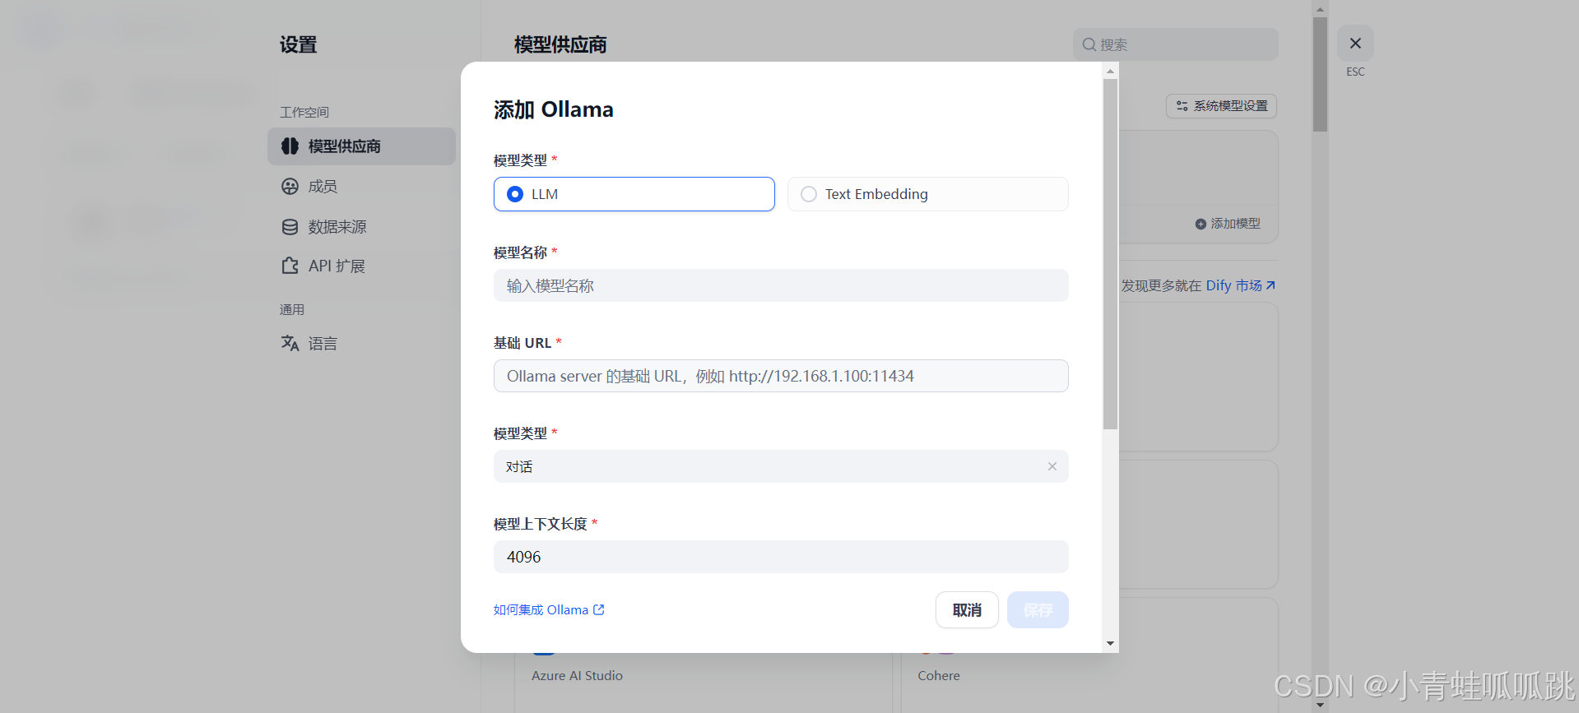
Task: Click the base URL input field
Action: 781,376
